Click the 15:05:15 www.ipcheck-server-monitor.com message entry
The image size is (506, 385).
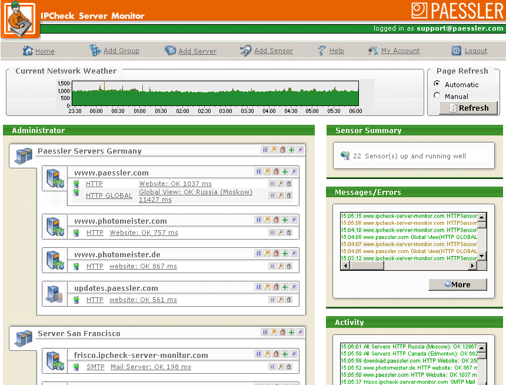tap(408, 216)
